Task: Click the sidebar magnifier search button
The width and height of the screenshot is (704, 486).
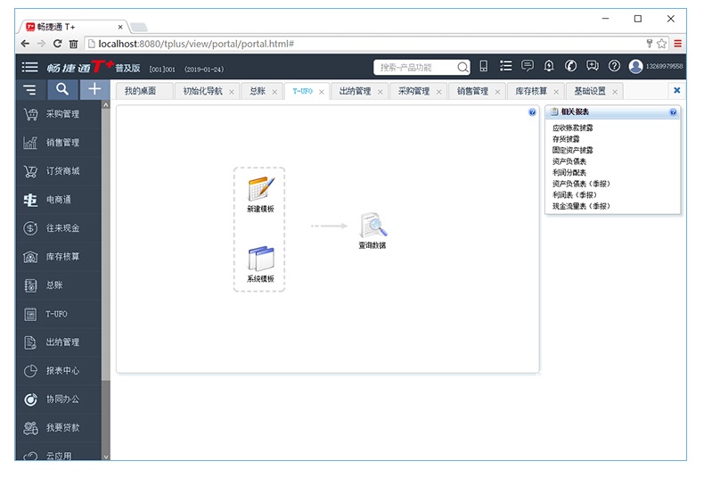Action: (x=61, y=89)
